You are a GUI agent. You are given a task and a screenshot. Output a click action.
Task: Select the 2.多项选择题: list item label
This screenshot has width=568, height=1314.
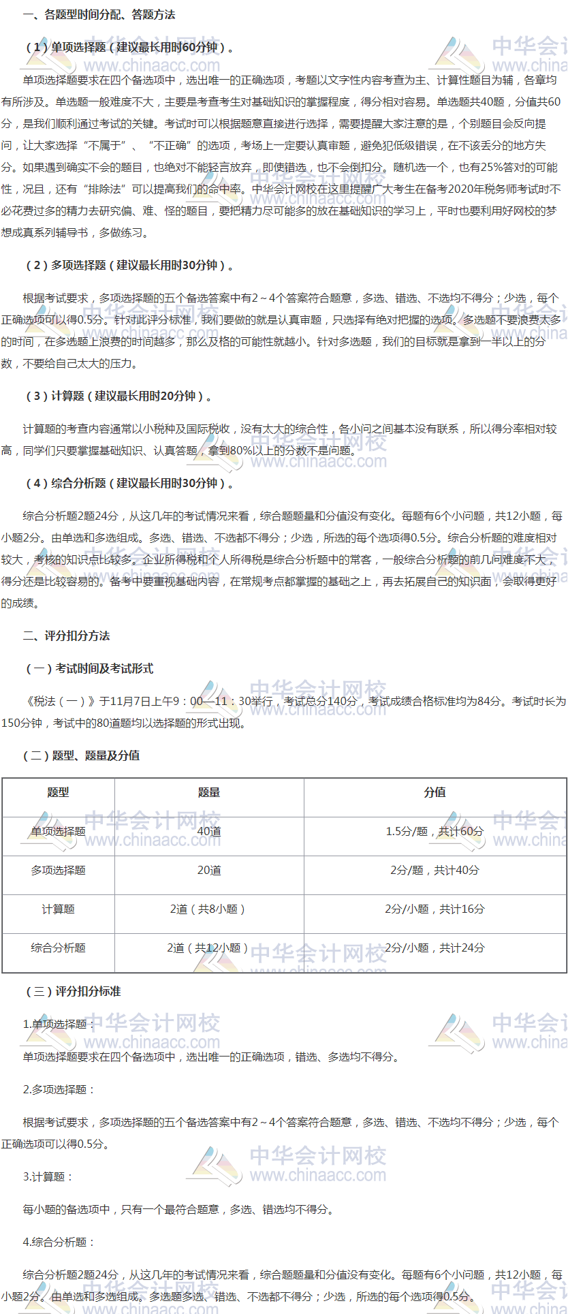59,1089
